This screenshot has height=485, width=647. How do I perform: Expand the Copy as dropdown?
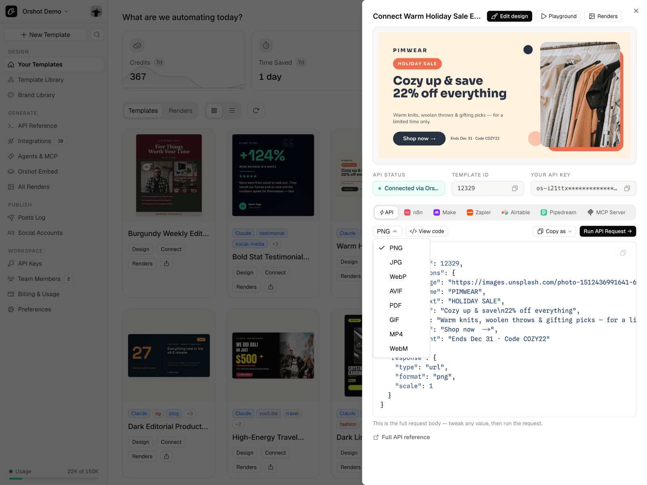(x=554, y=231)
